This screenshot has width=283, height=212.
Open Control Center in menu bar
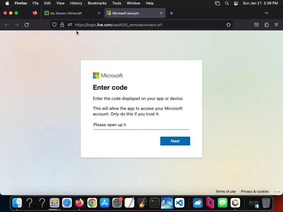point(236,3)
